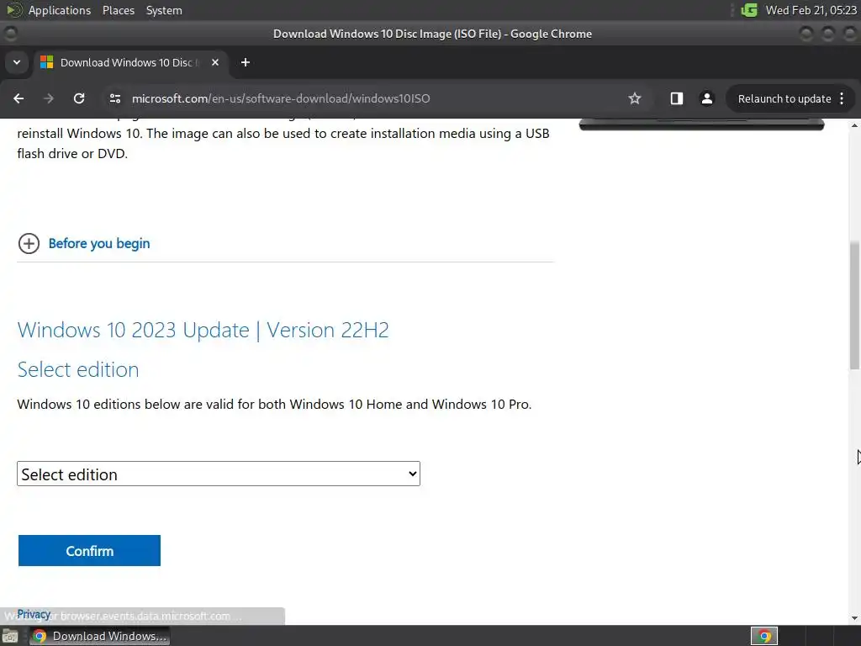The height and width of the screenshot is (646, 861).
Task: Reload the page with the refresh icon
Action: (x=79, y=98)
